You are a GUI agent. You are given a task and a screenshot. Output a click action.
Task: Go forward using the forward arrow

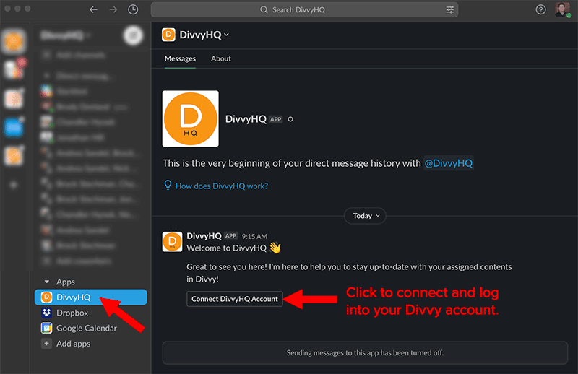(113, 9)
